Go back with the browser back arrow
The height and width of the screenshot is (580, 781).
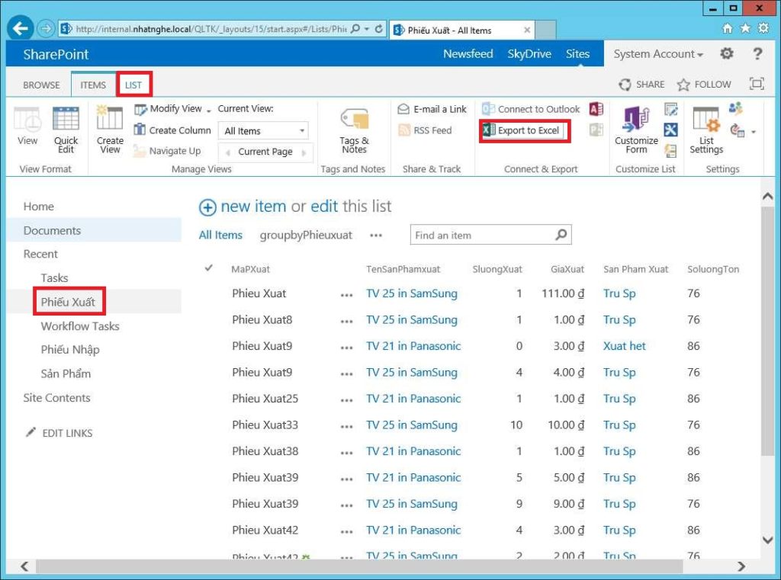pos(21,28)
